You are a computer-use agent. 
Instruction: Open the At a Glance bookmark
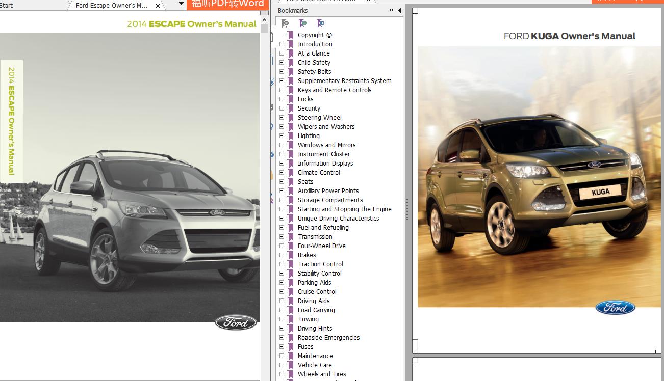click(x=314, y=53)
